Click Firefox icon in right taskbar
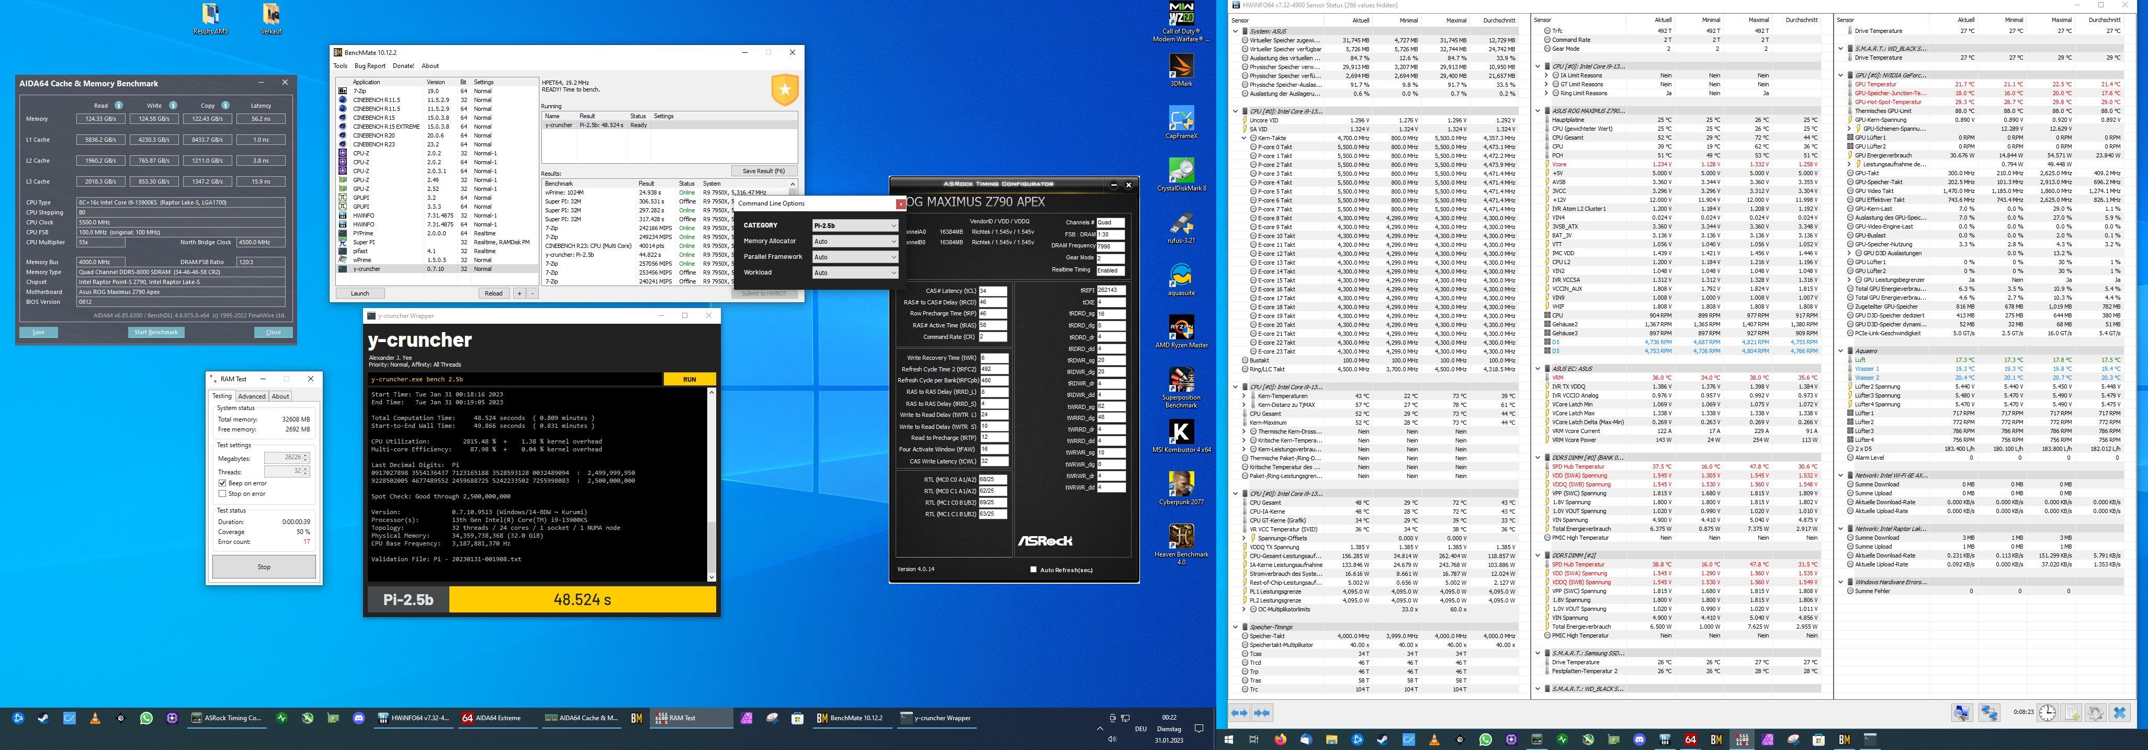 1280,739
